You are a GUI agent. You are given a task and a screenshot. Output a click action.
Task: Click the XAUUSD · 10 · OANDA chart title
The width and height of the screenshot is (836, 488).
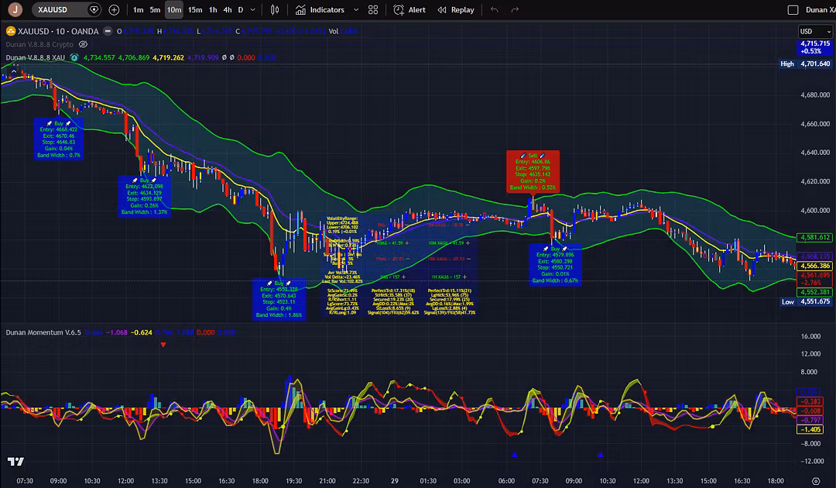point(58,32)
